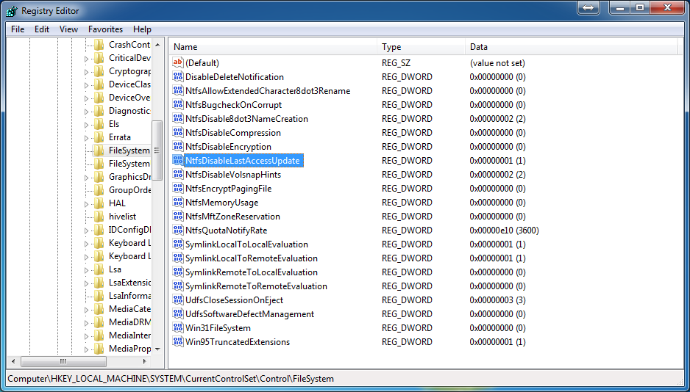Viewport: 690px width, 392px height.
Task: Click the DWORD icon beside NtfsDisableLastAccessUpdate
Action: click(177, 161)
